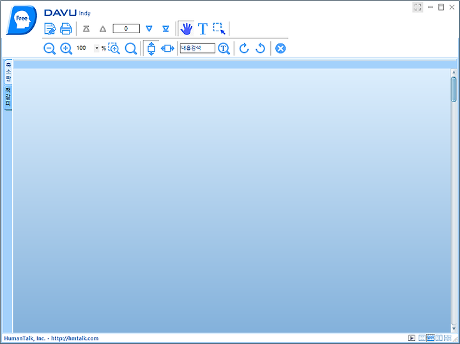
Task: Go to the first page
Action: pyautogui.click(x=86, y=29)
